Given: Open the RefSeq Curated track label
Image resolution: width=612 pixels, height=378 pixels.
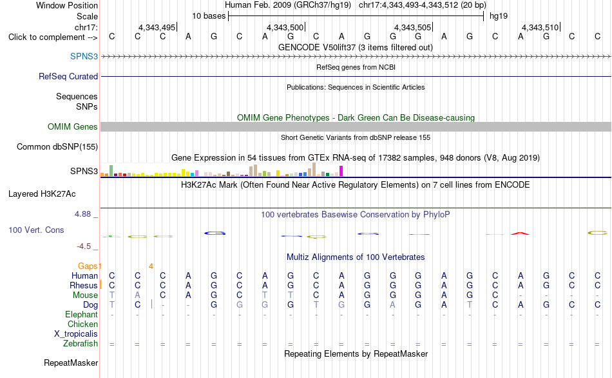Looking at the screenshot, I should point(68,76).
